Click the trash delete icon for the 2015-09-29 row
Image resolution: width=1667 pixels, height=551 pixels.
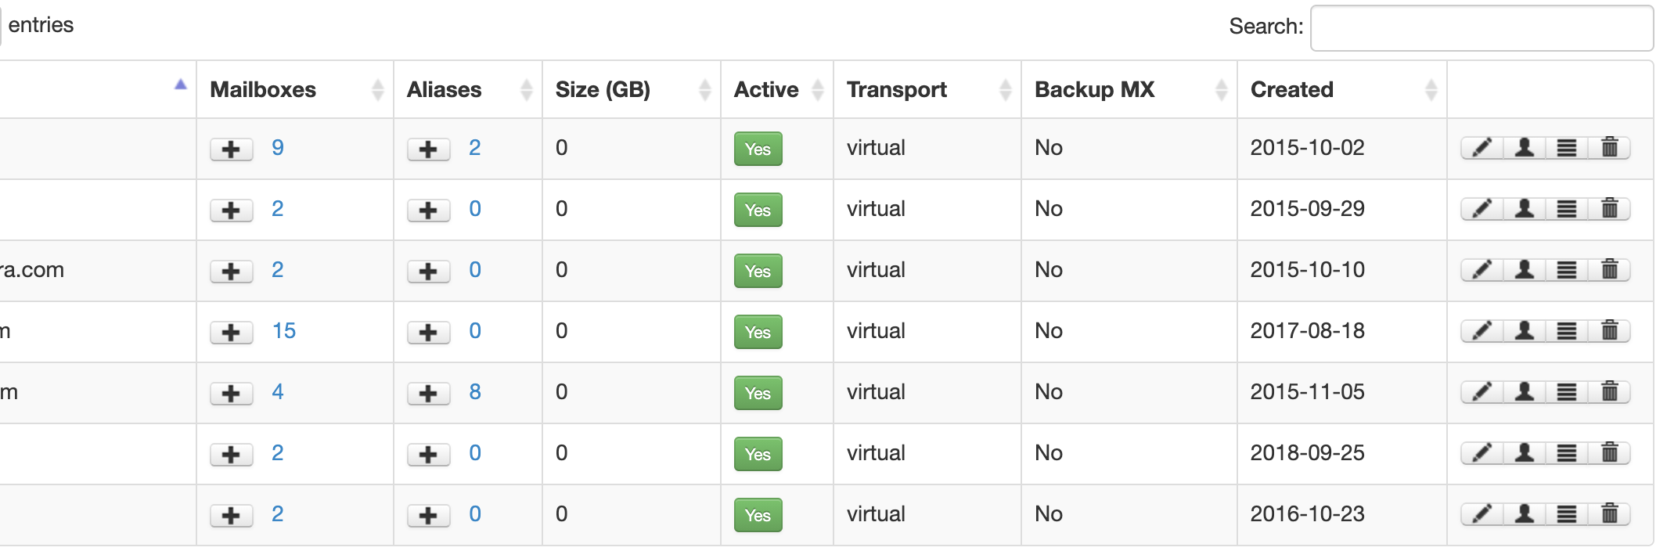(x=1609, y=209)
